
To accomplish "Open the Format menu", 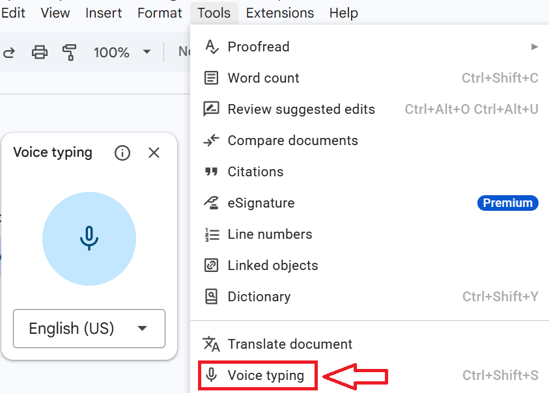I will click(x=160, y=13).
